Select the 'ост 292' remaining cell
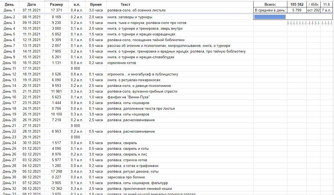Viewport: 334px width, 195px height. coord(313,10)
